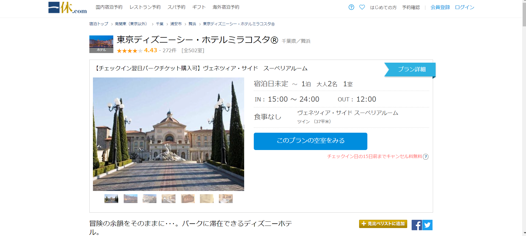Open the help question mark icon in header

coord(351,7)
